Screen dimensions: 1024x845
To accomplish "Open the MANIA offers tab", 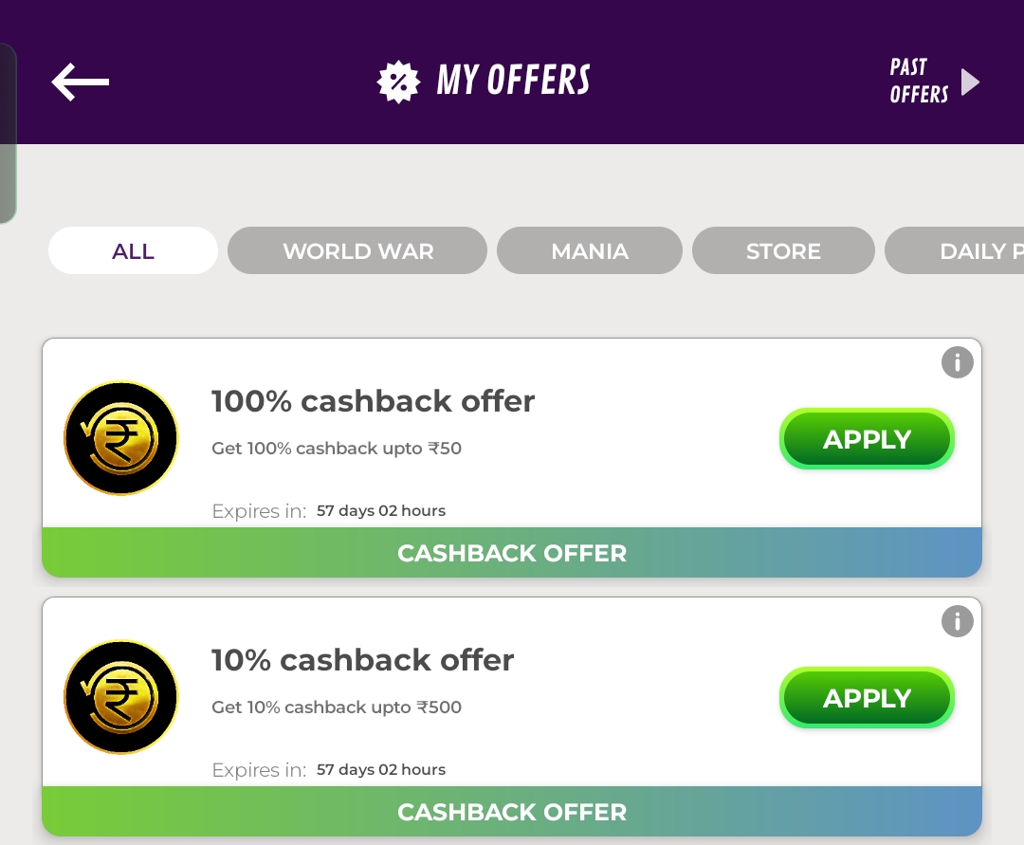I will [590, 250].
